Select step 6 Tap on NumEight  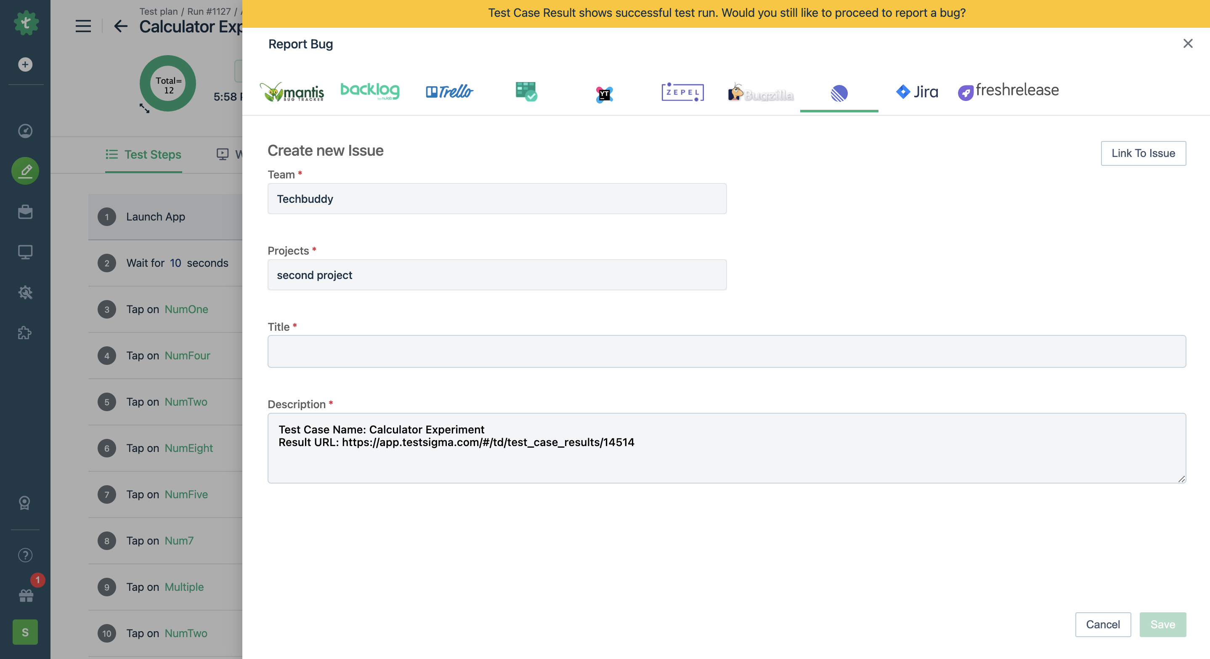click(x=165, y=448)
